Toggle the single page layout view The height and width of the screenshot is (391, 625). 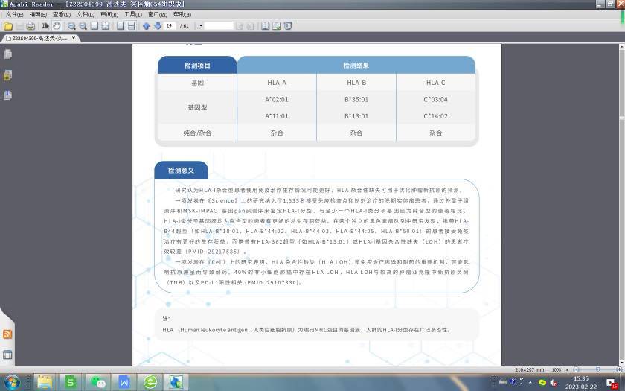coord(121,26)
